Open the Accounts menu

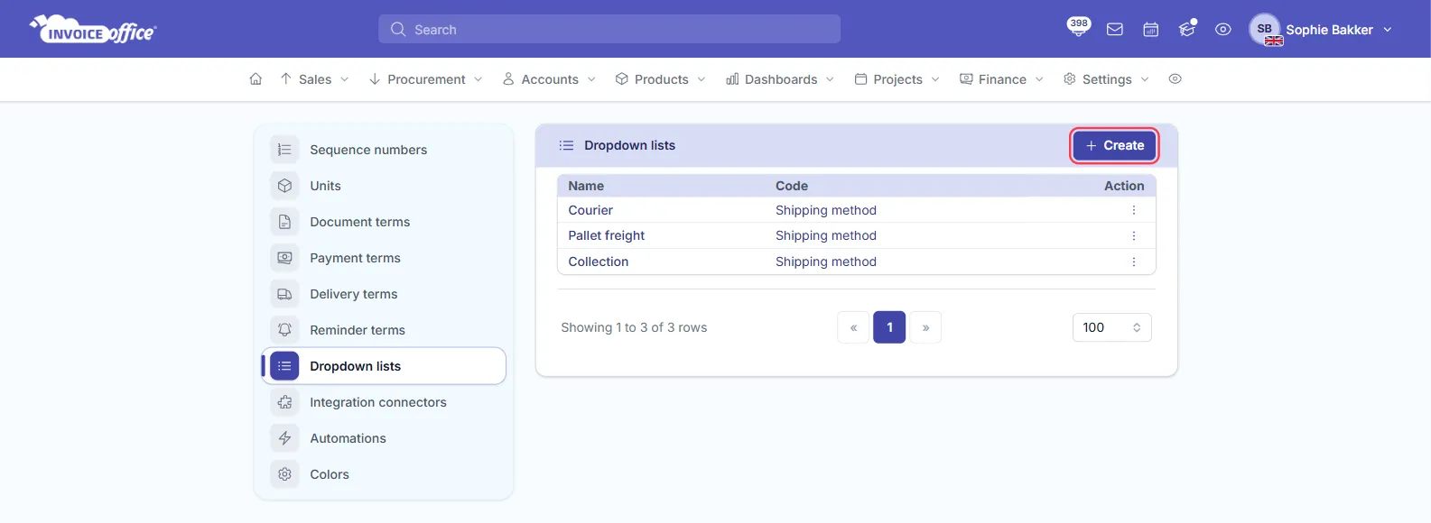tap(549, 79)
